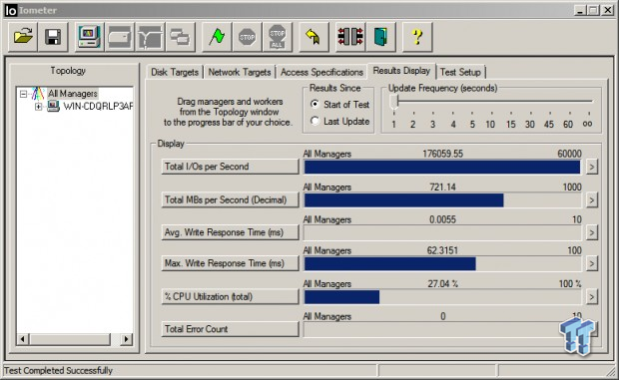Click the 27.04 % CPU utilization value

(x=442, y=283)
